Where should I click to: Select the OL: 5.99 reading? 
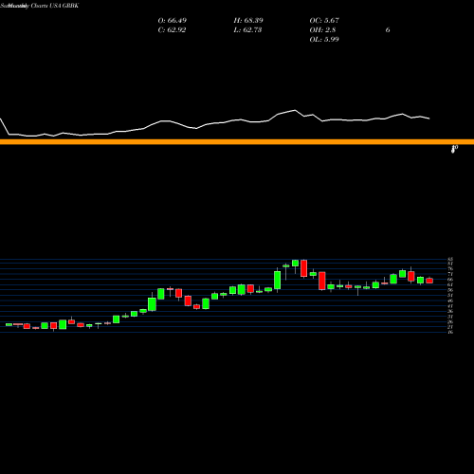tap(324, 40)
